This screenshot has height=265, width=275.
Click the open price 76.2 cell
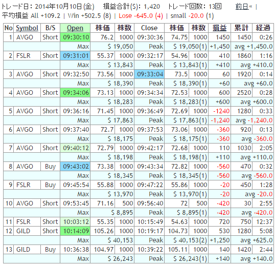point(103,37)
